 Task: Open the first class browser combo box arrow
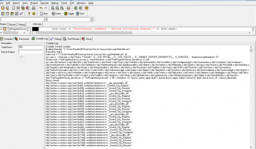pos(45,19)
